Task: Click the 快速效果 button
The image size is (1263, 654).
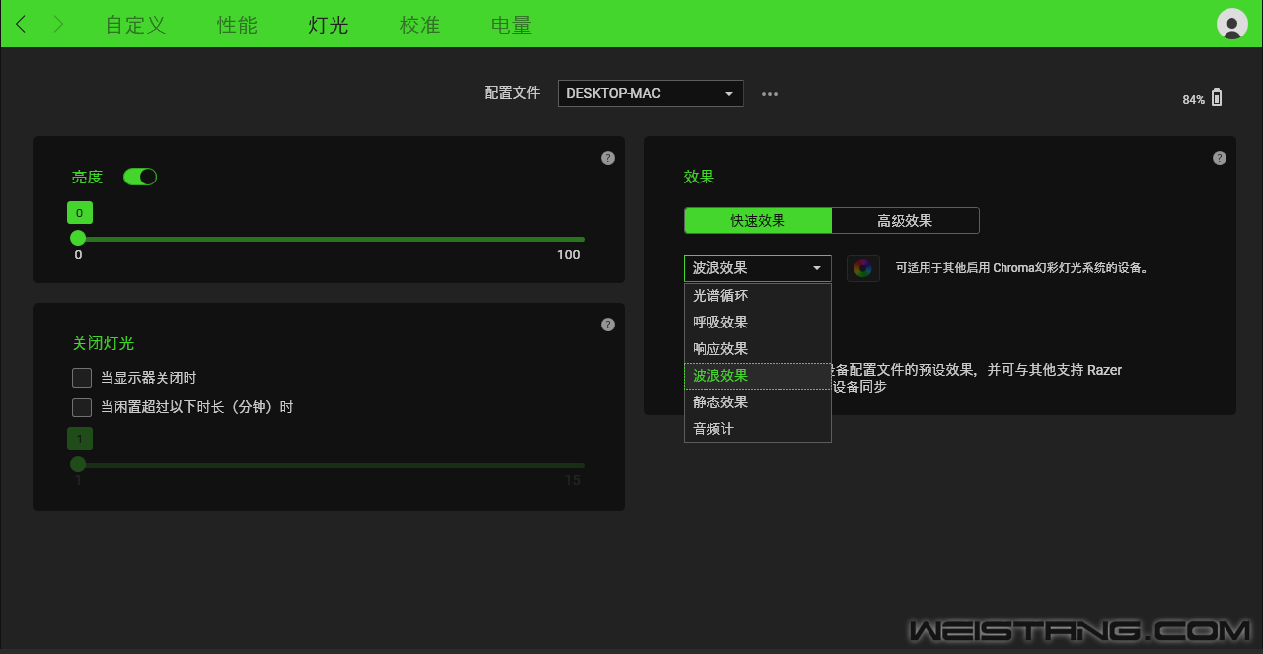Action: tap(758, 221)
